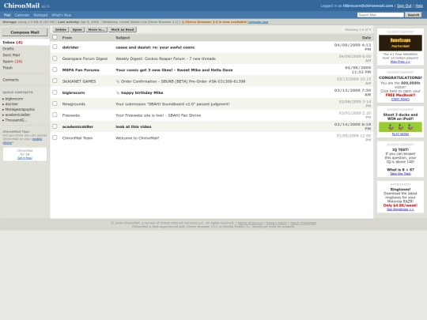427x320 pixels.
Task: Sort emails by Subject column header
Action: (123, 38)
